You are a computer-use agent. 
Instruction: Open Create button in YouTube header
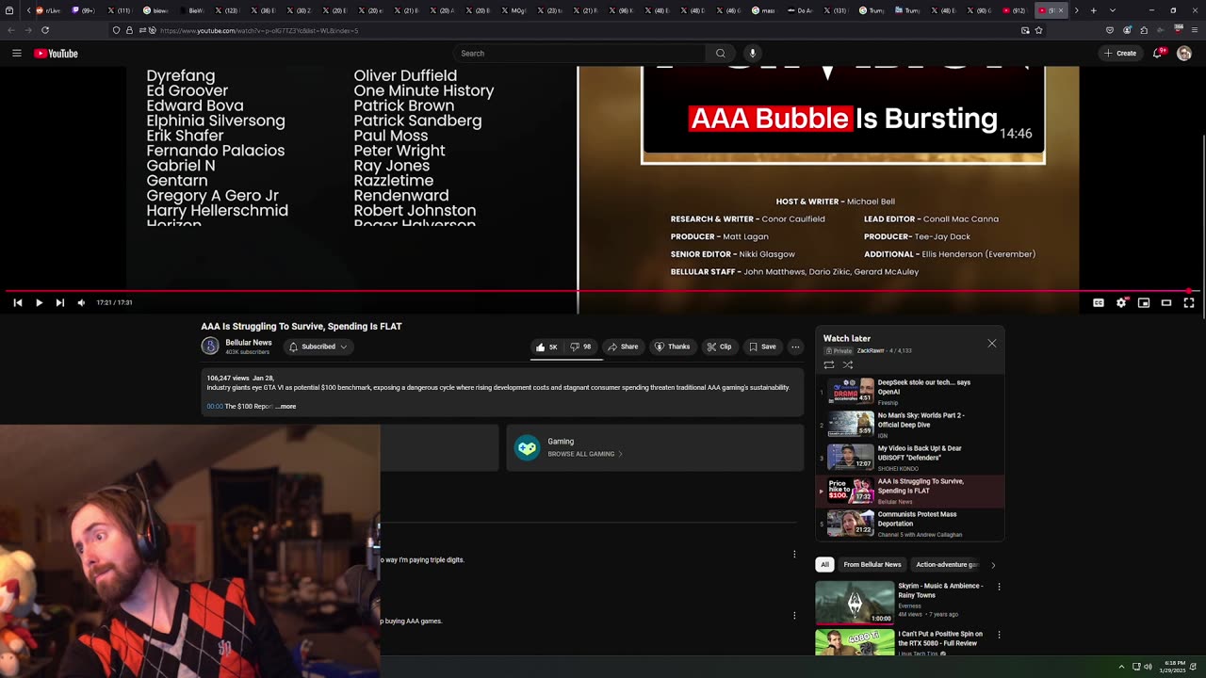tap(1120, 54)
